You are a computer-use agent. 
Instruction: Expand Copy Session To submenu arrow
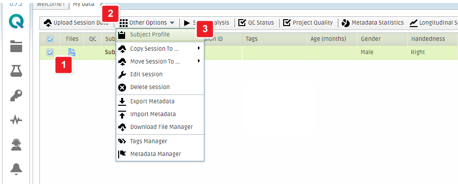[199, 48]
